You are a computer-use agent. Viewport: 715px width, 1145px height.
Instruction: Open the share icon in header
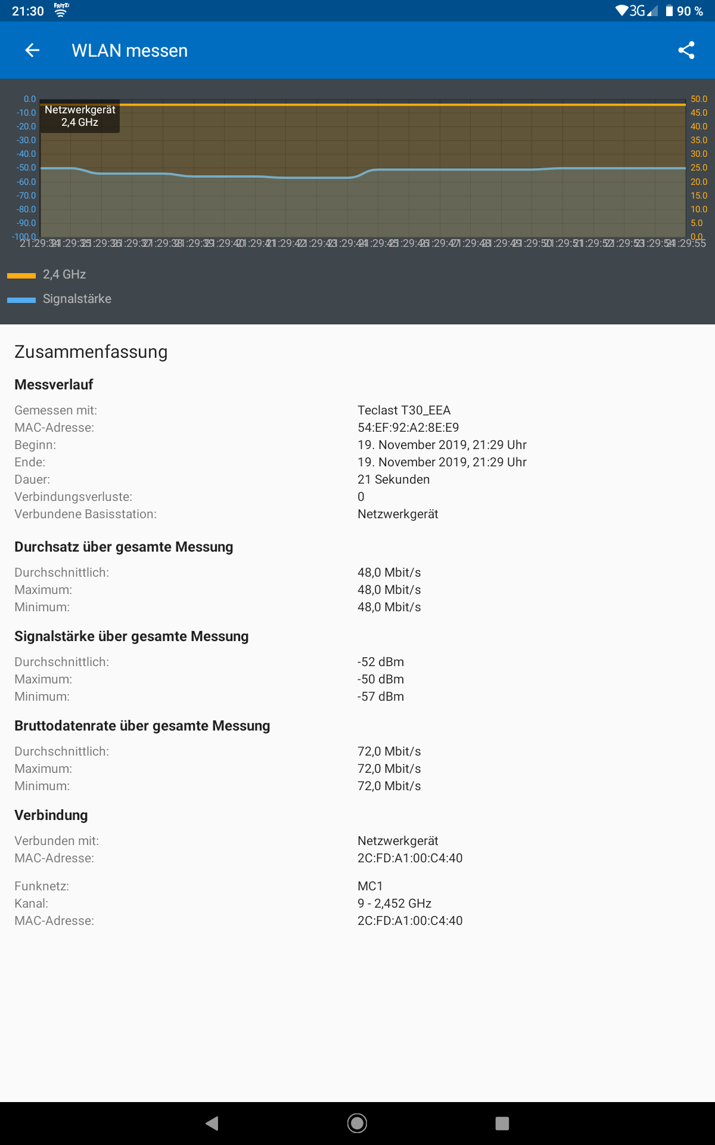[686, 51]
